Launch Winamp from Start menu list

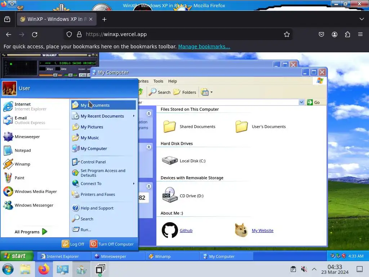pos(34,164)
